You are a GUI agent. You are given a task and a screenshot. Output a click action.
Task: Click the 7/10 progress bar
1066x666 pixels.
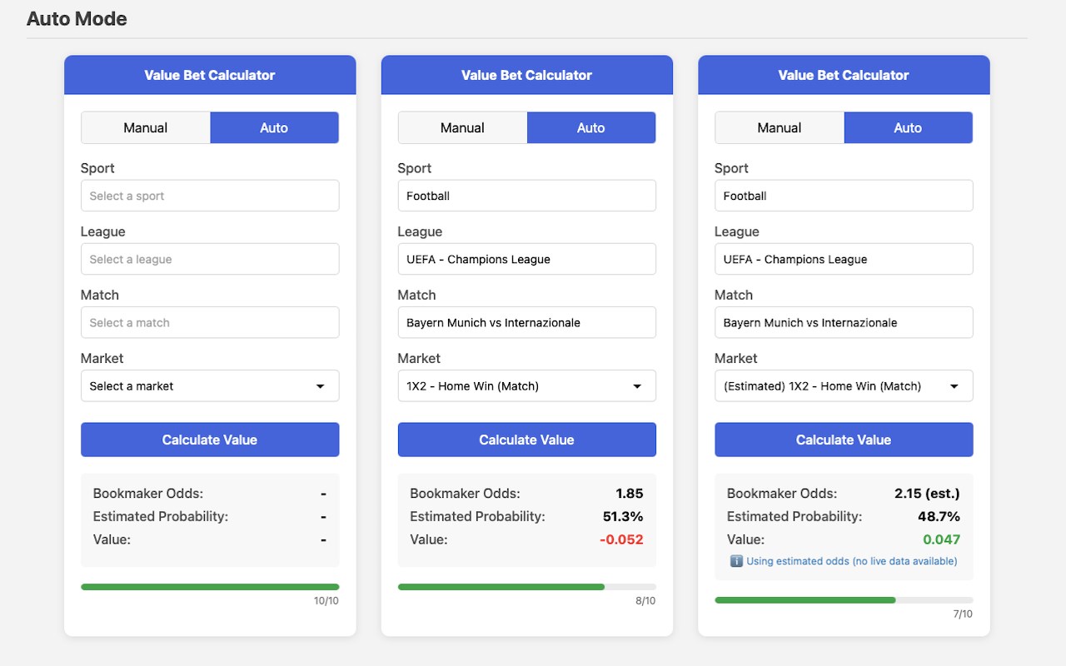point(844,600)
